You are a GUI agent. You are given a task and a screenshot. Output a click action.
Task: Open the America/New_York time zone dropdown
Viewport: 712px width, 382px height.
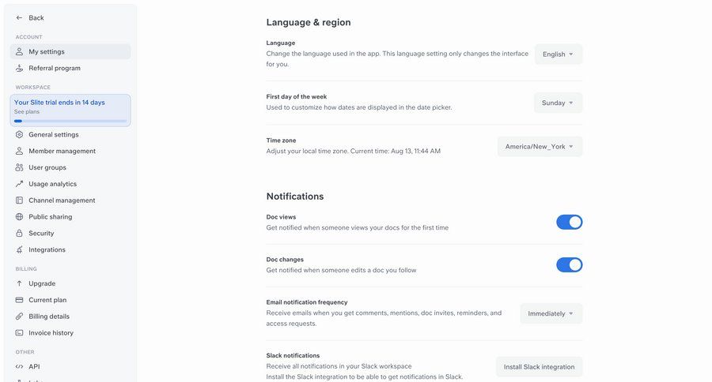540,147
